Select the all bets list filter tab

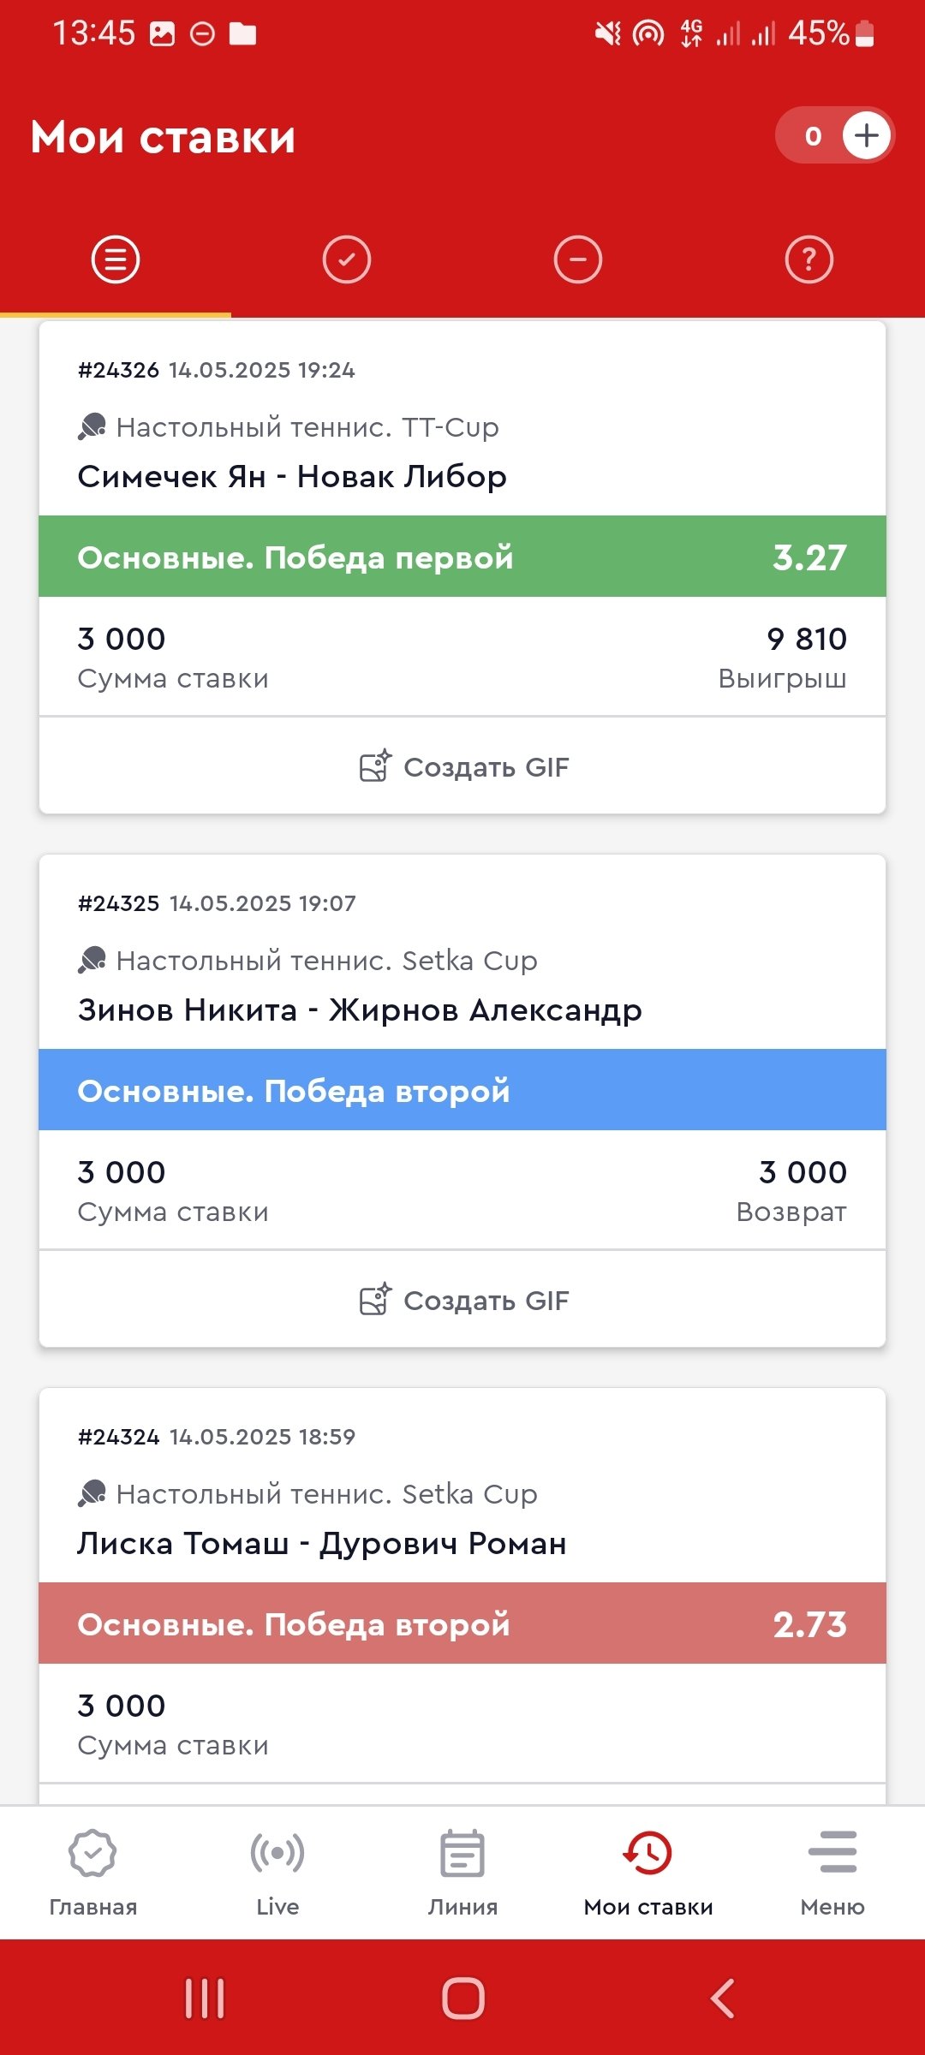coord(116,259)
